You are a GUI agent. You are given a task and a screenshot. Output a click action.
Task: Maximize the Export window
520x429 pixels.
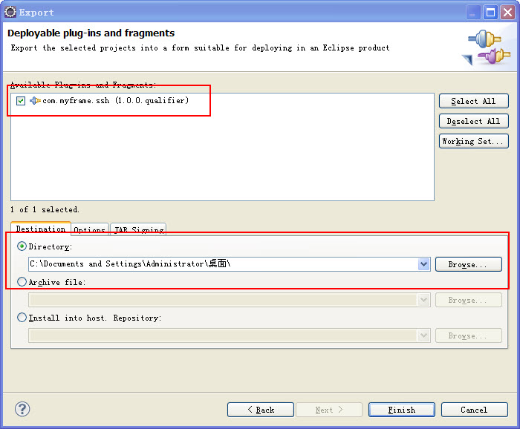pos(490,13)
